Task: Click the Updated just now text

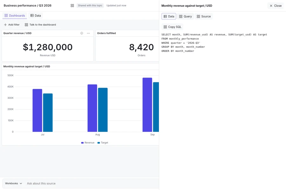Action: [x=116, y=6]
